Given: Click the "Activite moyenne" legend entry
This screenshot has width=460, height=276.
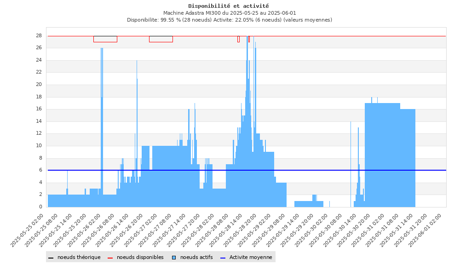Looking at the screenshot, I should (246, 257).
